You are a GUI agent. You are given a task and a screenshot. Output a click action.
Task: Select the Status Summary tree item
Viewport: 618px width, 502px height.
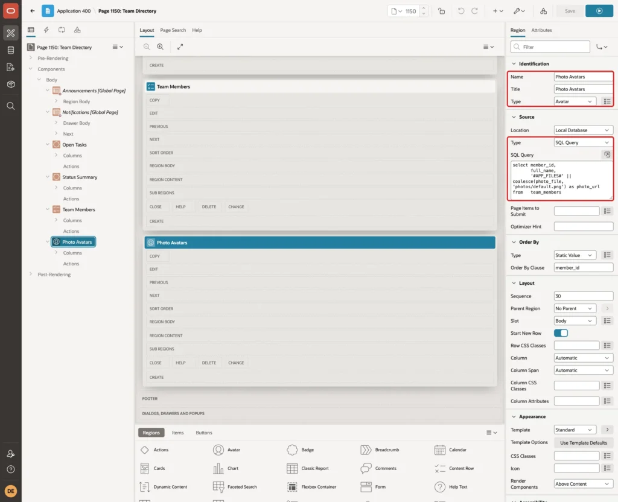click(80, 177)
